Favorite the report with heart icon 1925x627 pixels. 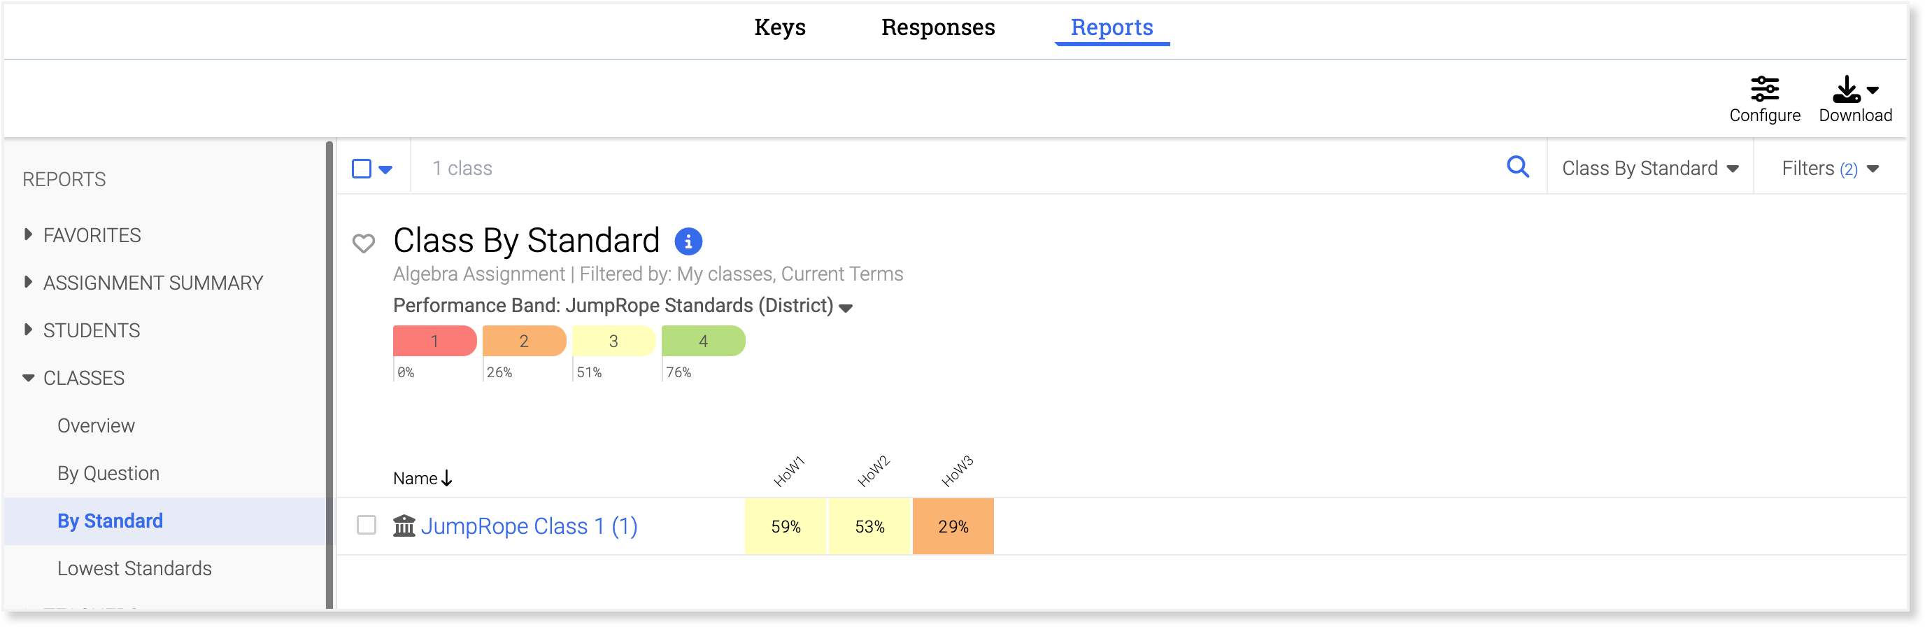click(x=364, y=243)
